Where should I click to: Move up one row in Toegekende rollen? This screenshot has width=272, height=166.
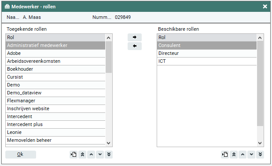(x=91, y=155)
